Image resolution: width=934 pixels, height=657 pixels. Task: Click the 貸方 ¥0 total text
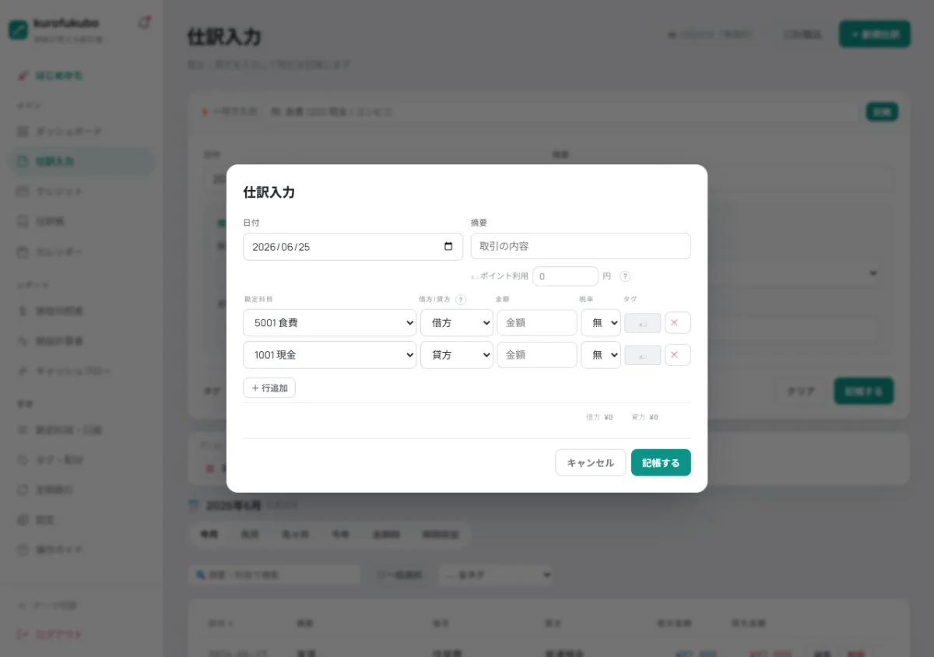[645, 417]
